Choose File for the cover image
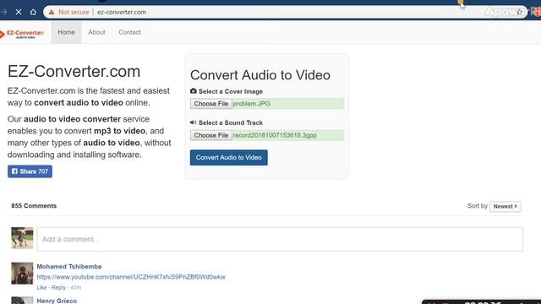The width and height of the screenshot is (541, 304). [x=211, y=103]
